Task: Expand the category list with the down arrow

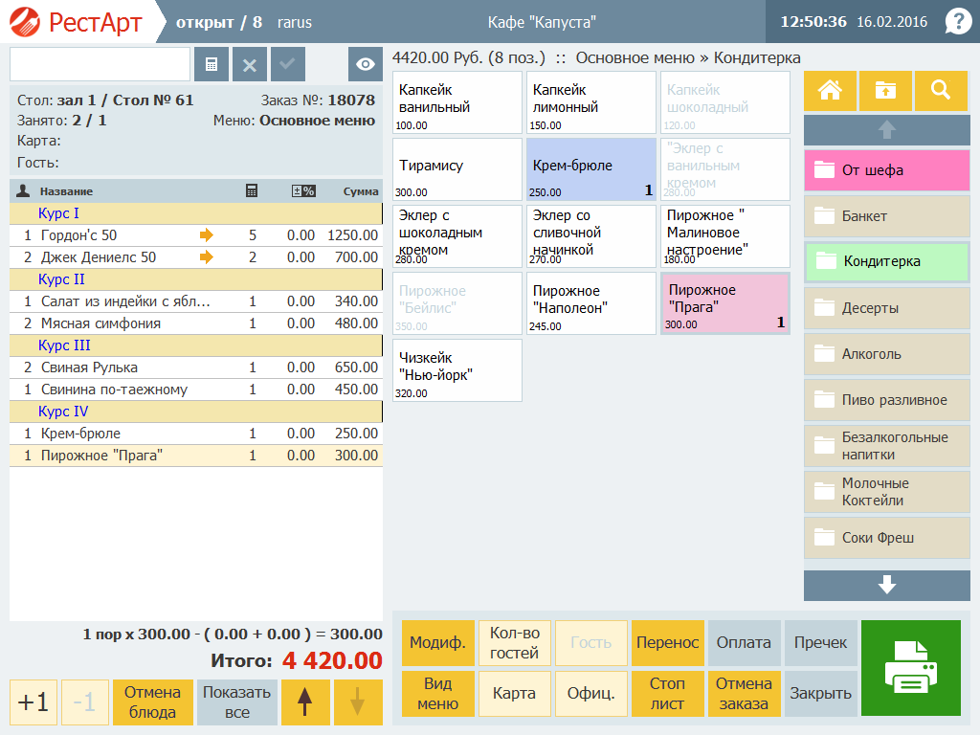Action: (886, 585)
